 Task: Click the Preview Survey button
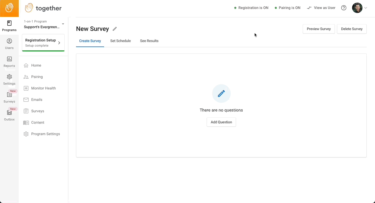point(319,29)
